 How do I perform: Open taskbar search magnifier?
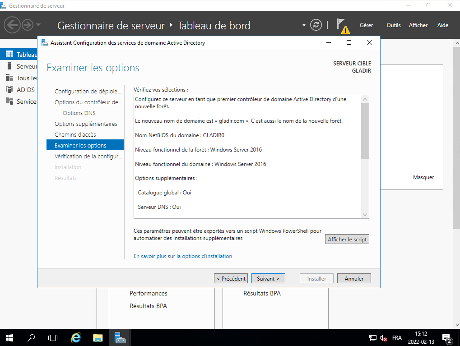click(31, 338)
